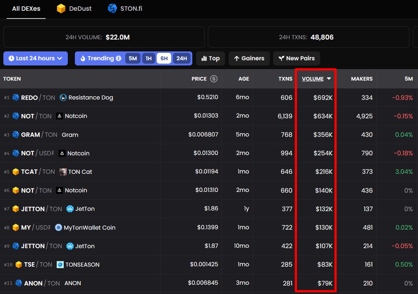Click the Gainers button

pyautogui.click(x=249, y=58)
